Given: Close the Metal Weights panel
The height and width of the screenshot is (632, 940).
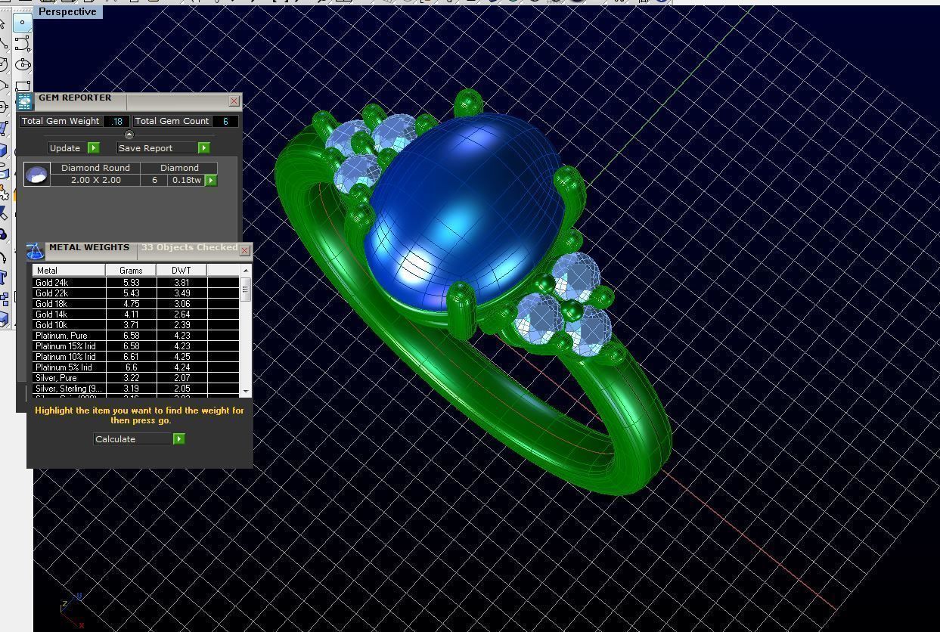Looking at the screenshot, I should [245, 250].
